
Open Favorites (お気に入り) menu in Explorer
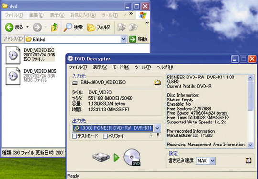(x=83, y=15)
